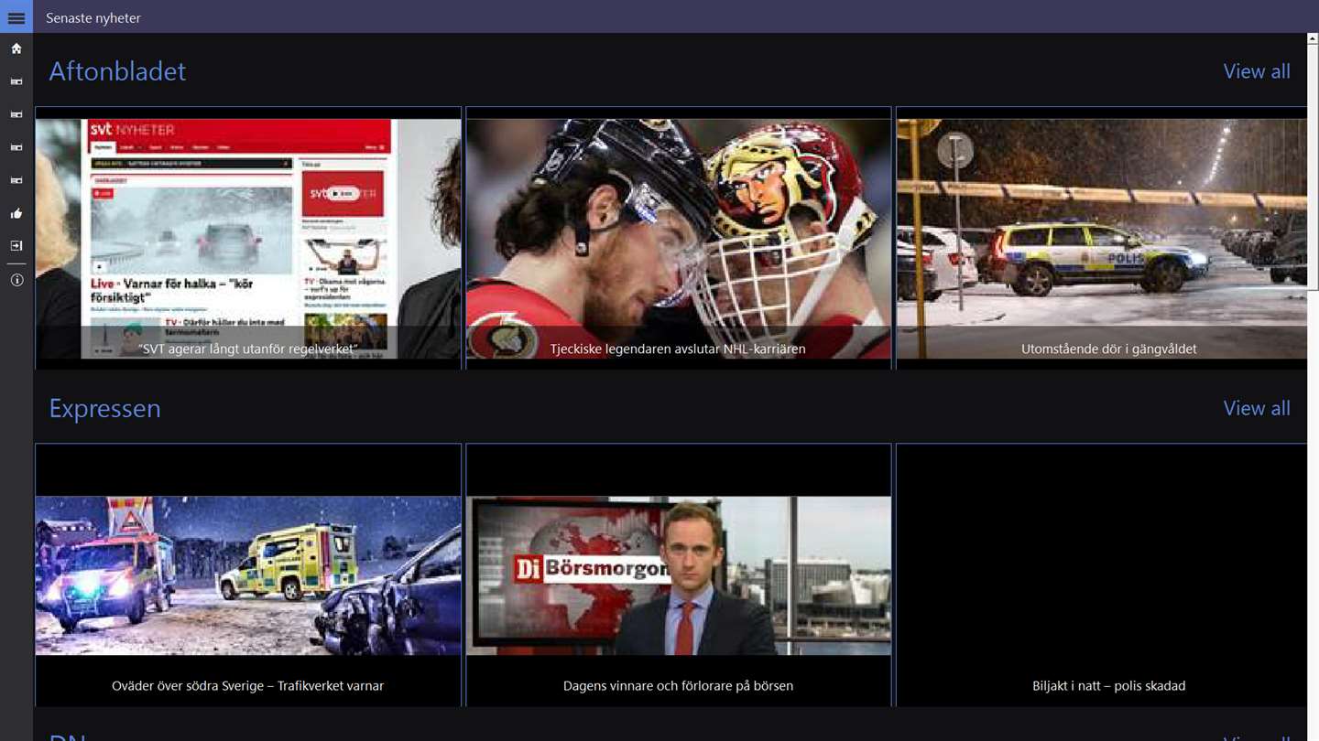Open the fourth news source icon above thumbs-up

16,180
